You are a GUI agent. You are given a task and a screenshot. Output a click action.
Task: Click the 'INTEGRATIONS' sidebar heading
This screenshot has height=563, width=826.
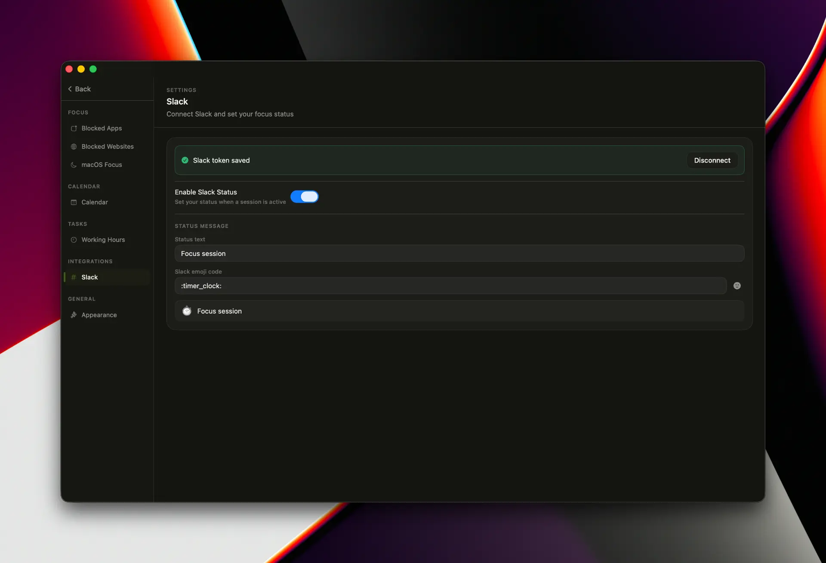tap(90, 262)
